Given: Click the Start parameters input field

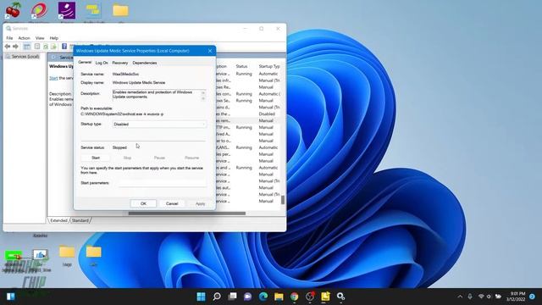Looking at the screenshot, I should pyautogui.click(x=163, y=183).
